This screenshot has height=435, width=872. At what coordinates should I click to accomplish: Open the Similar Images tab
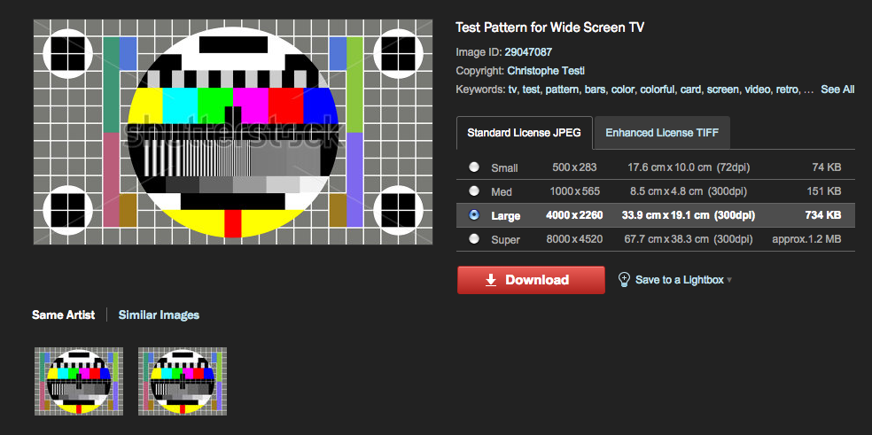[x=159, y=315]
